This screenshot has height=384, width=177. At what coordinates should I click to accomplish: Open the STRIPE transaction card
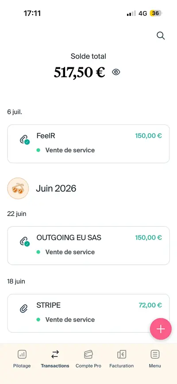coord(88,313)
